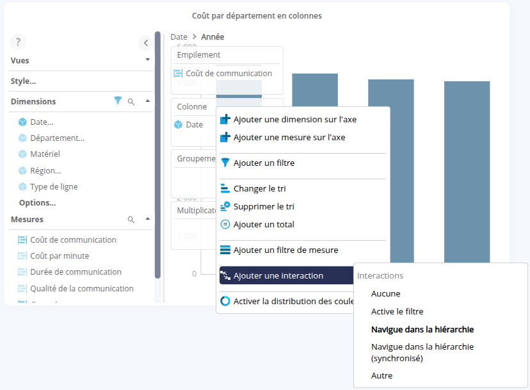Screen dimensions: 530x390
Task: Click the Dimensions filter funnel icon
Action: point(118,101)
